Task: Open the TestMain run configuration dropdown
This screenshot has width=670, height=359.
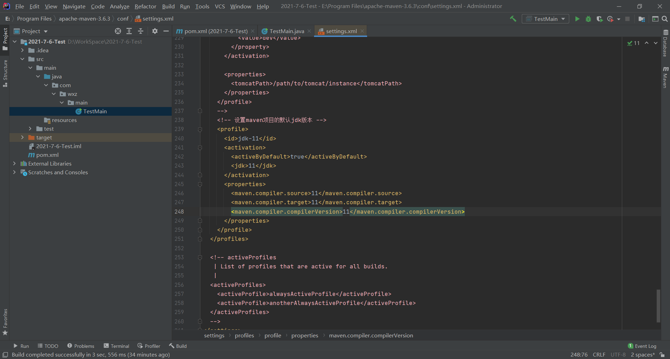Action: click(x=545, y=19)
